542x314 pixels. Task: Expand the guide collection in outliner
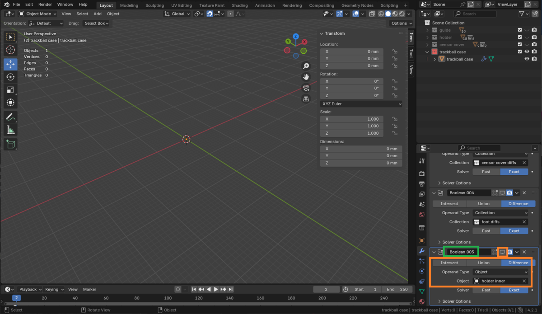428,30
